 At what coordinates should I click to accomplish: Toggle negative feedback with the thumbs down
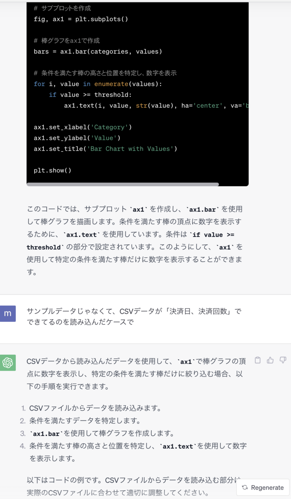click(282, 360)
